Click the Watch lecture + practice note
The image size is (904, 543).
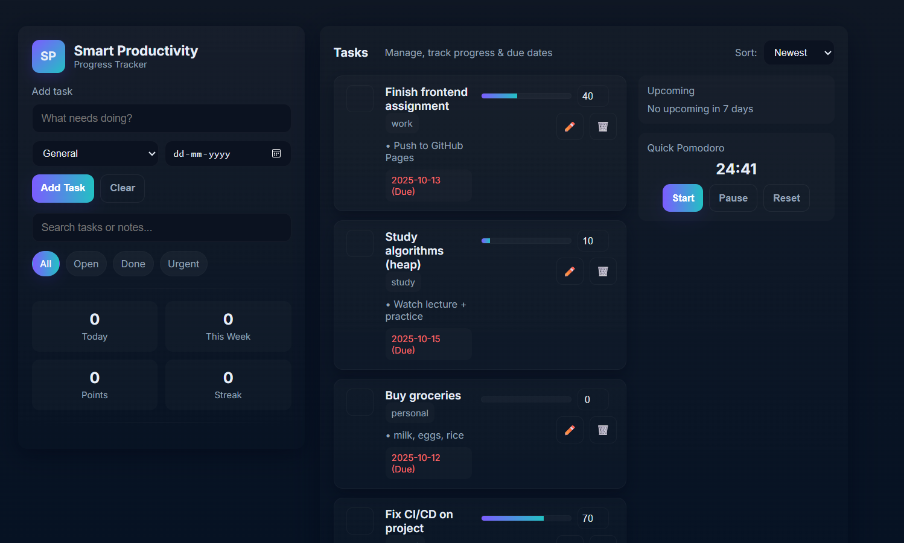(x=426, y=310)
